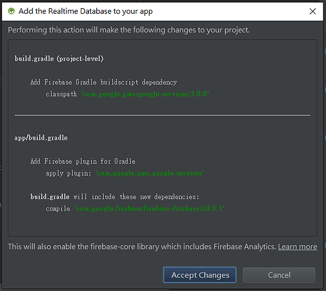This screenshot has height=291, width=326.
Task: Click the 'classpath' keyword
Action: 61,94
